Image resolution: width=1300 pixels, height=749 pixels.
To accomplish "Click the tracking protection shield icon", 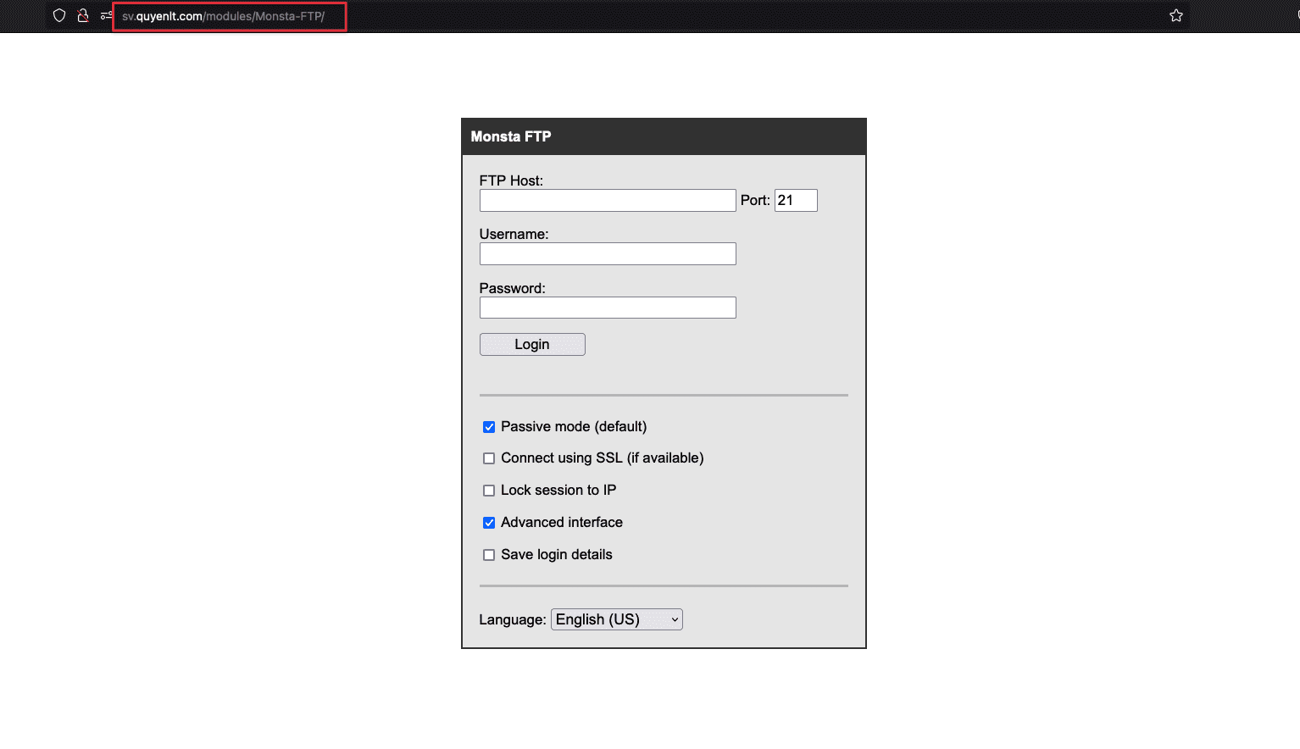I will tap(59, 15).
